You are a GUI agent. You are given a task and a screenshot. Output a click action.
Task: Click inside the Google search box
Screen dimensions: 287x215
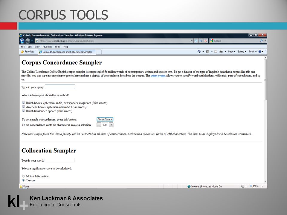(x=236, y=41)
